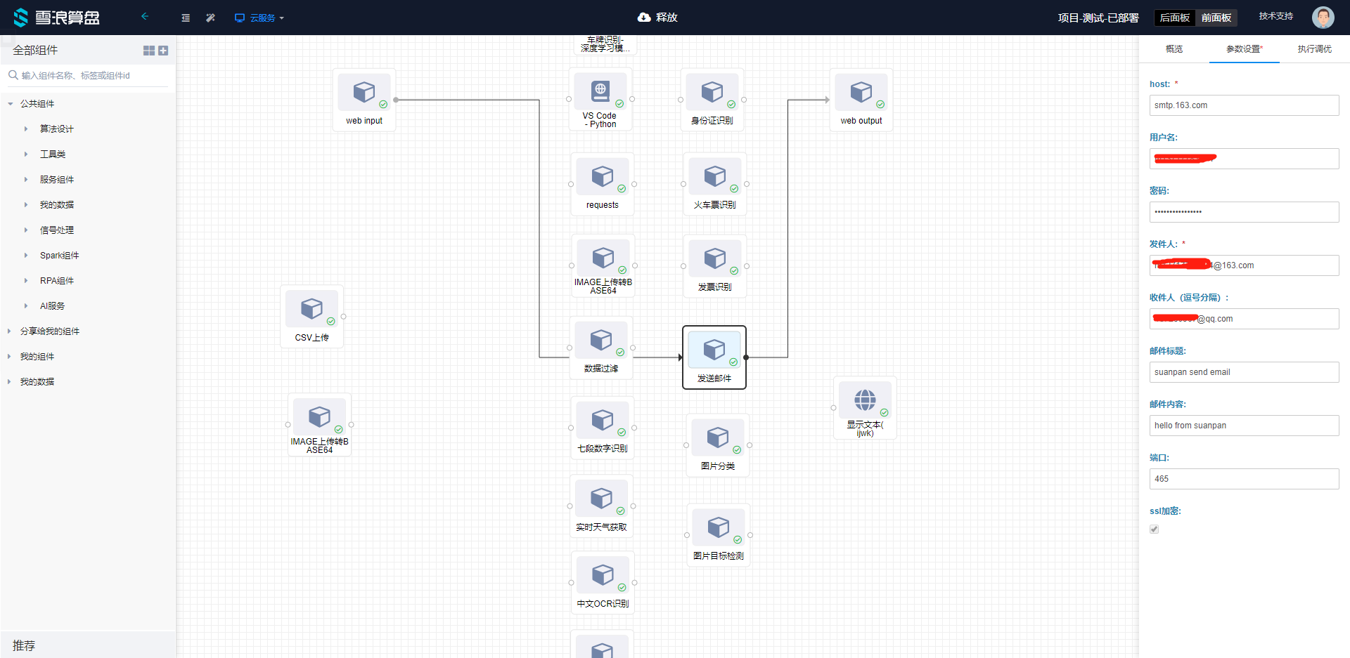Select the VS Code - Python node
Image resolution: width=1350 pixels, height=658 pixels.
[x=600, y=100]
